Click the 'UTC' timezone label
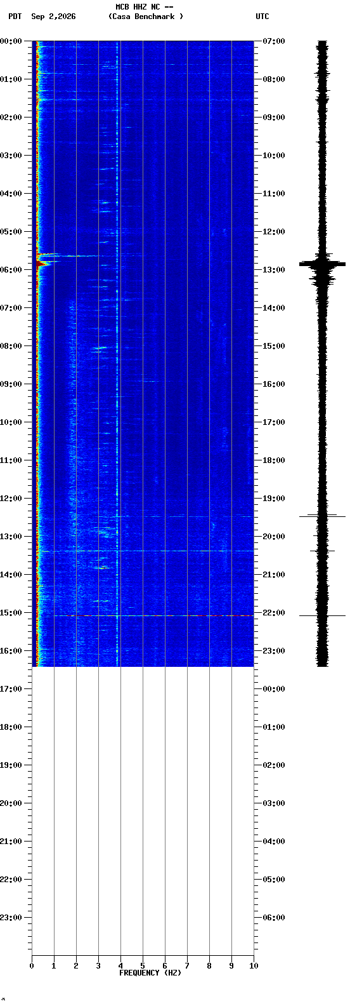 click(x=262, y=17)
